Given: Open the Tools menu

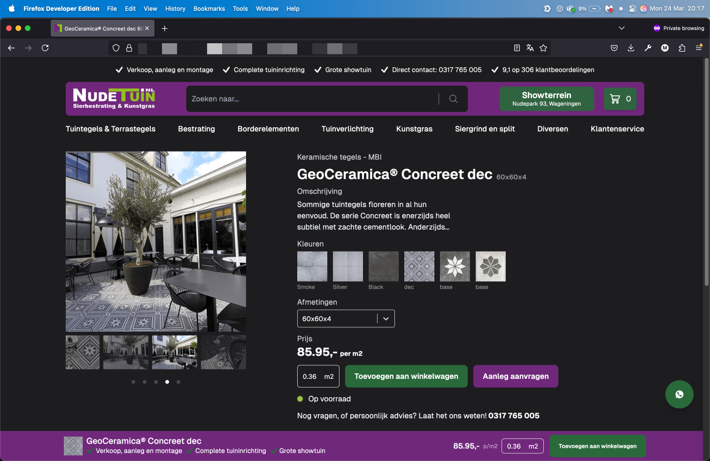Looking at the screenshot, I should pos(240,8).
